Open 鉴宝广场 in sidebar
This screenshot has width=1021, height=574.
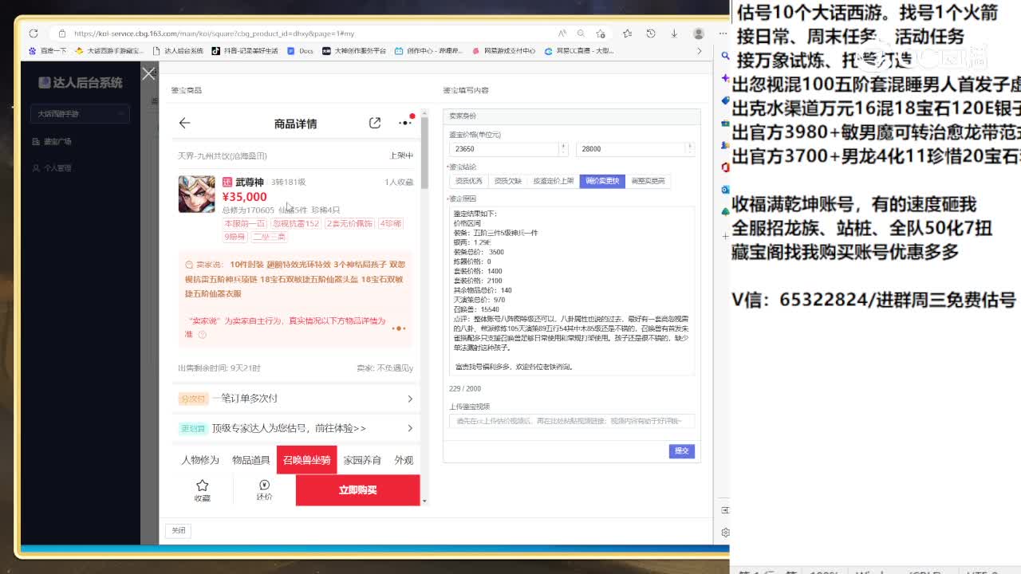(x=52, y=141)
